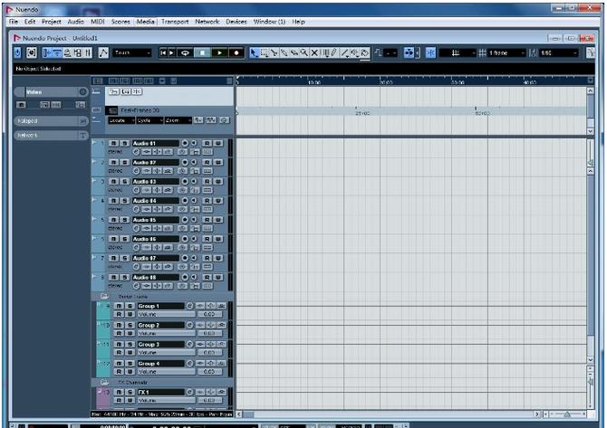Screen dimensions: 607x428
Task: Toggle Show Inspector in the toolbar
Action: point(47,52)
